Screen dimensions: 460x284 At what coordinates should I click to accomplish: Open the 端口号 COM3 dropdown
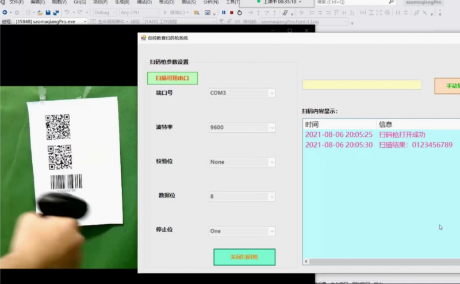(x=272, y=93)
